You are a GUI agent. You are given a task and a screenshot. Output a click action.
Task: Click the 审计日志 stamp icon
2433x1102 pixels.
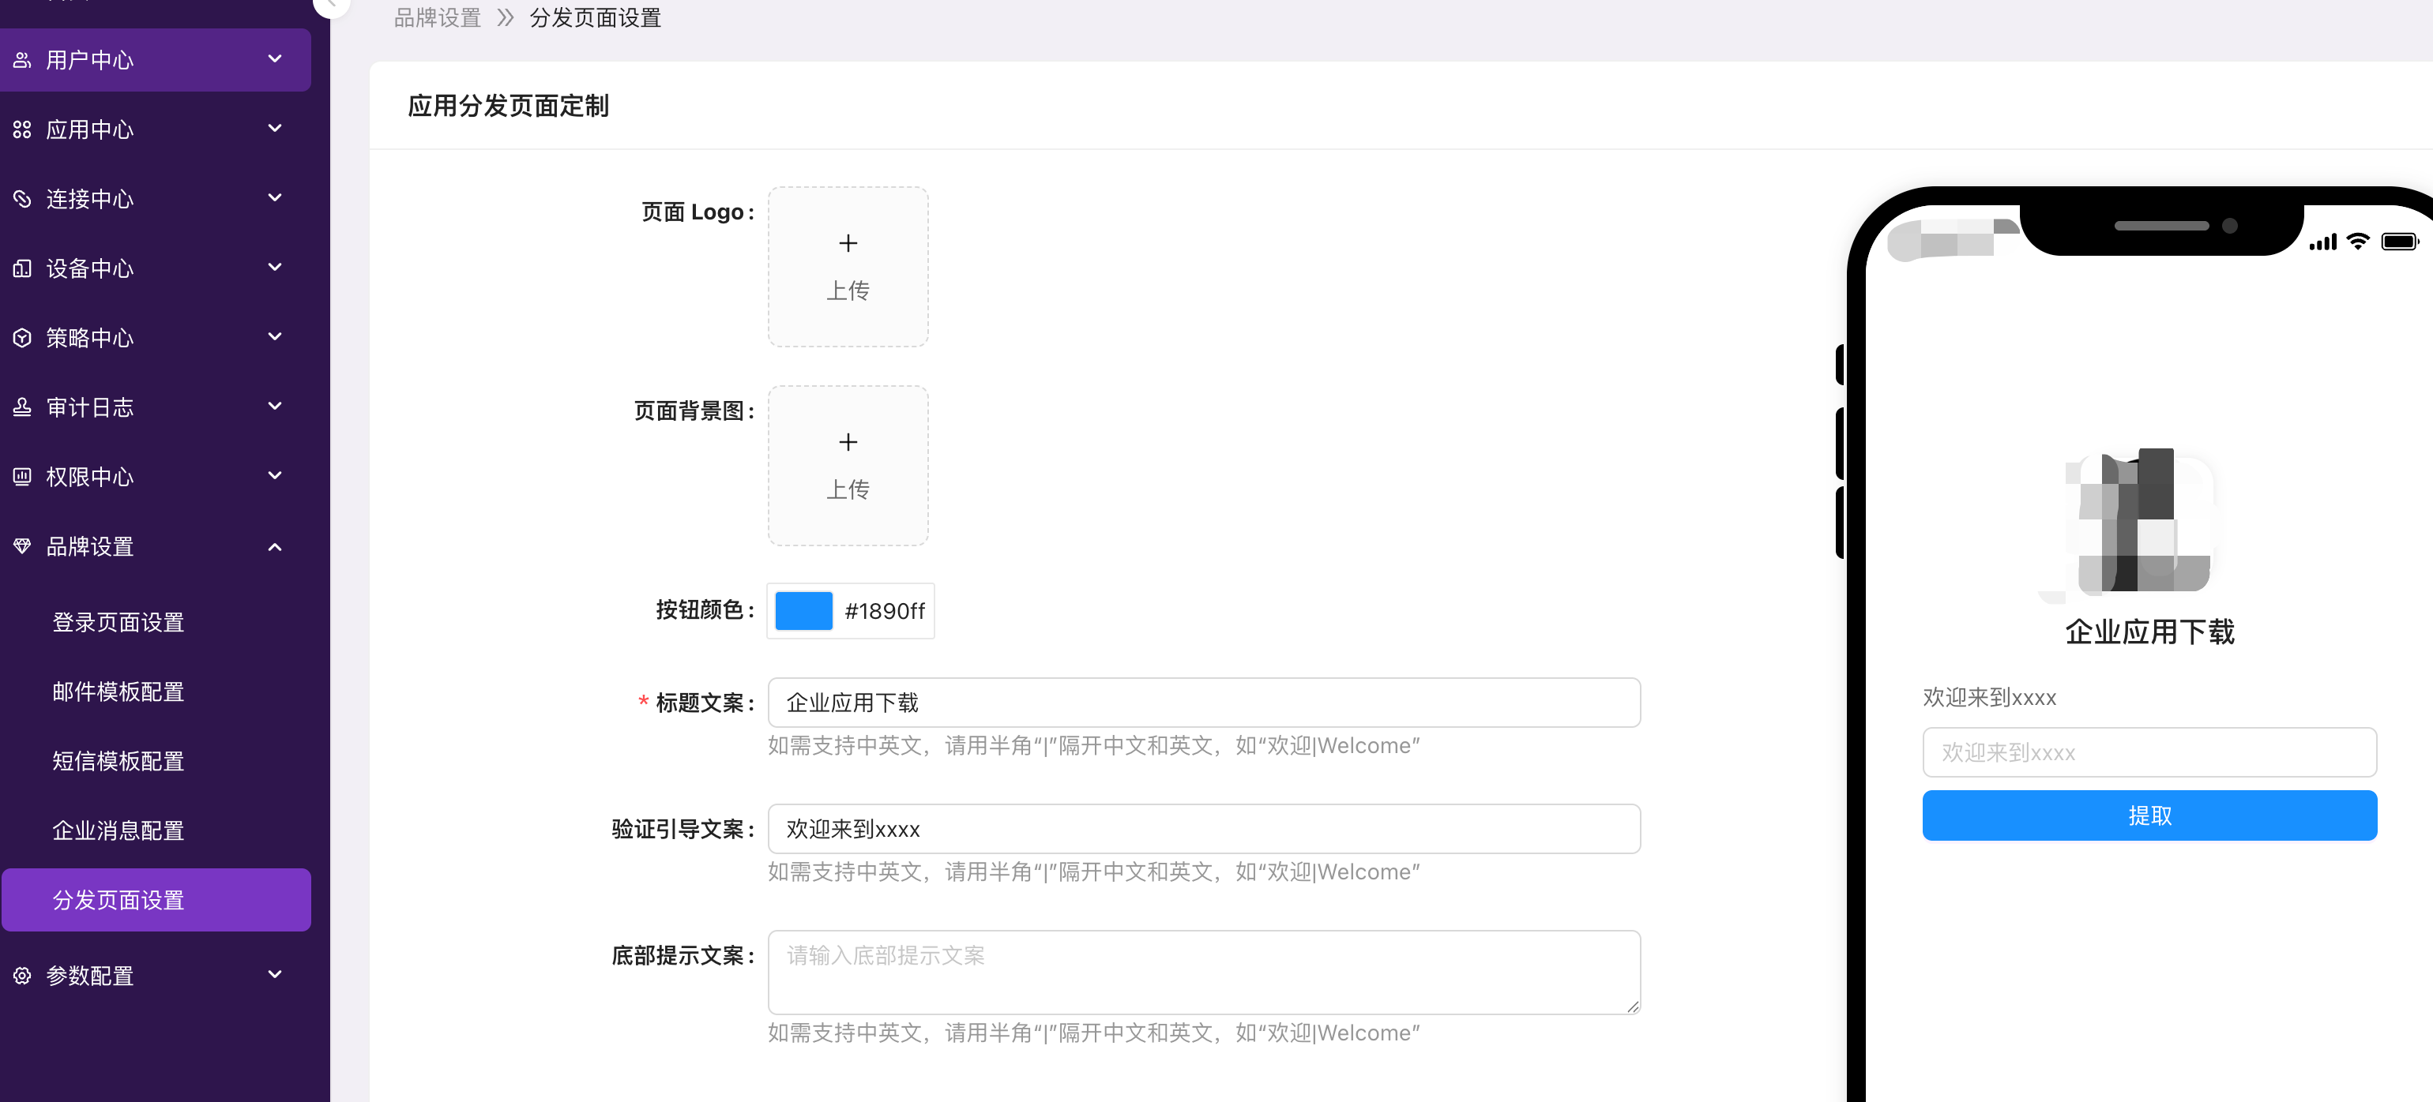point(22,407)
